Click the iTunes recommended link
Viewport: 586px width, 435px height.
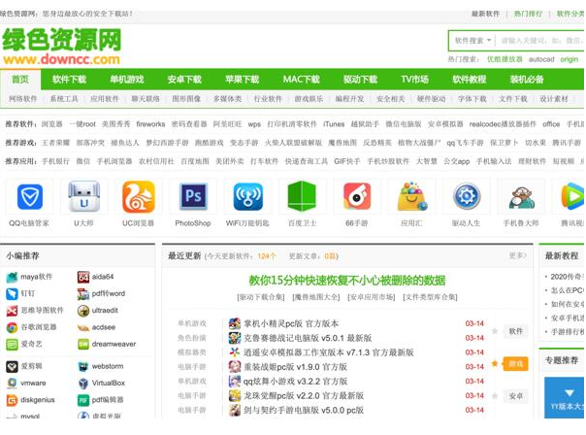tap(334, 124)
